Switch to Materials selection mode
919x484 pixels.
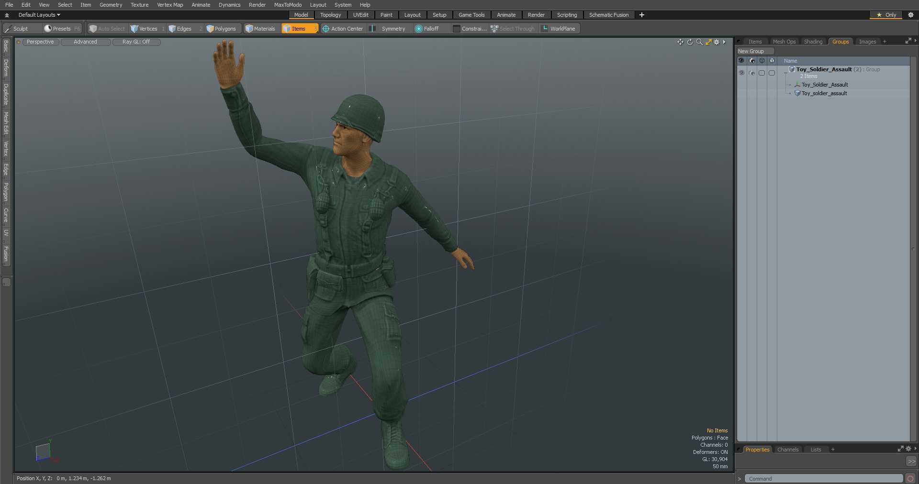point(260,29)
